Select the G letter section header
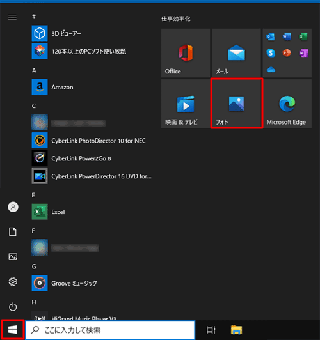The width and height of the screenshot is (320, 340). 34,267
